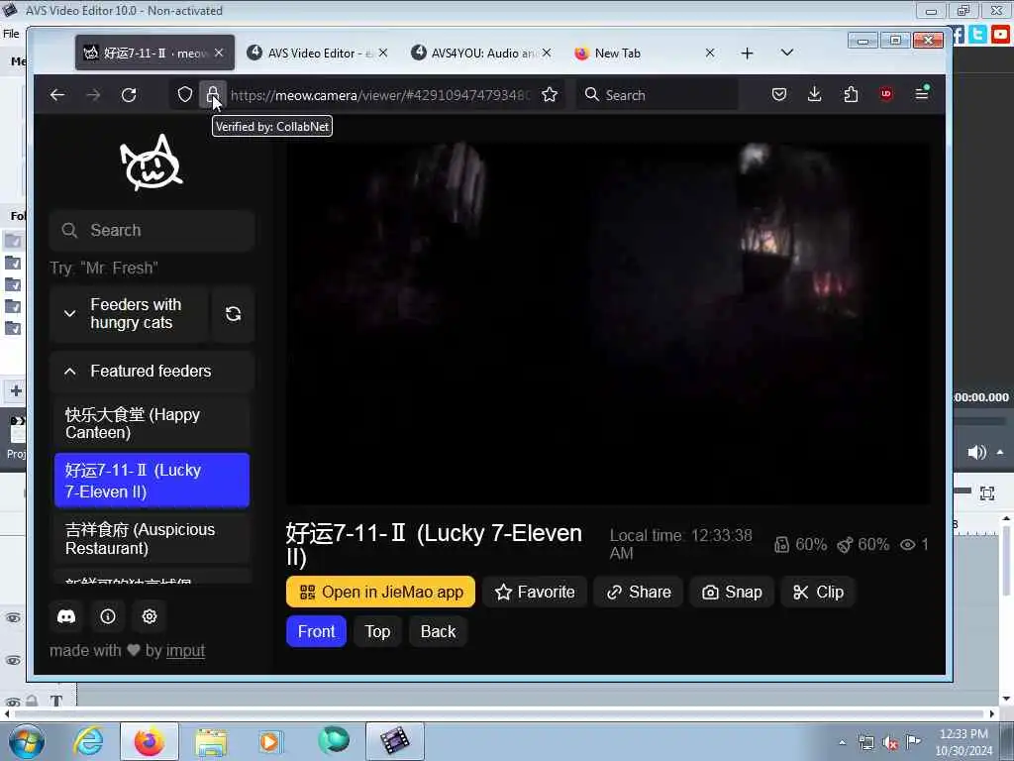The width and height of the screenshot is (1014, 761).
Task: Click the Clip button
Action: pos(818,593)
